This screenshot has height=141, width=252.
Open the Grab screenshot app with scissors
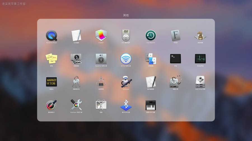[x=101, y=105]
